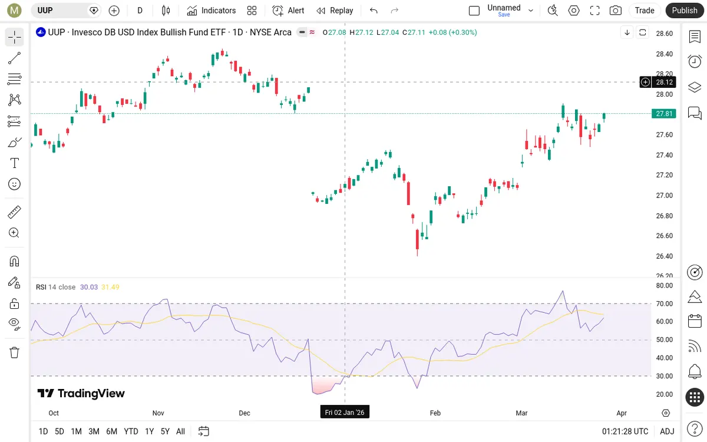Switch range to 1Y
The width and height of the screenshot is (707, 442).
[x=149, y=431]
